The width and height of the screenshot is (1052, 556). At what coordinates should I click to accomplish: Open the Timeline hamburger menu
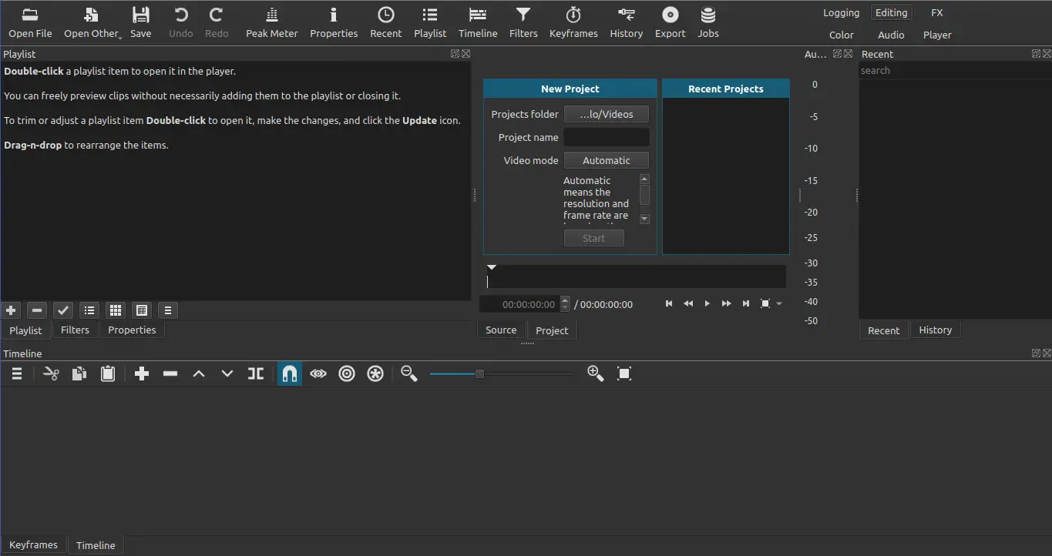tap(16, 373)
